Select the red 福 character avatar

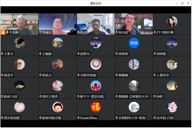(x=96, y=107)
